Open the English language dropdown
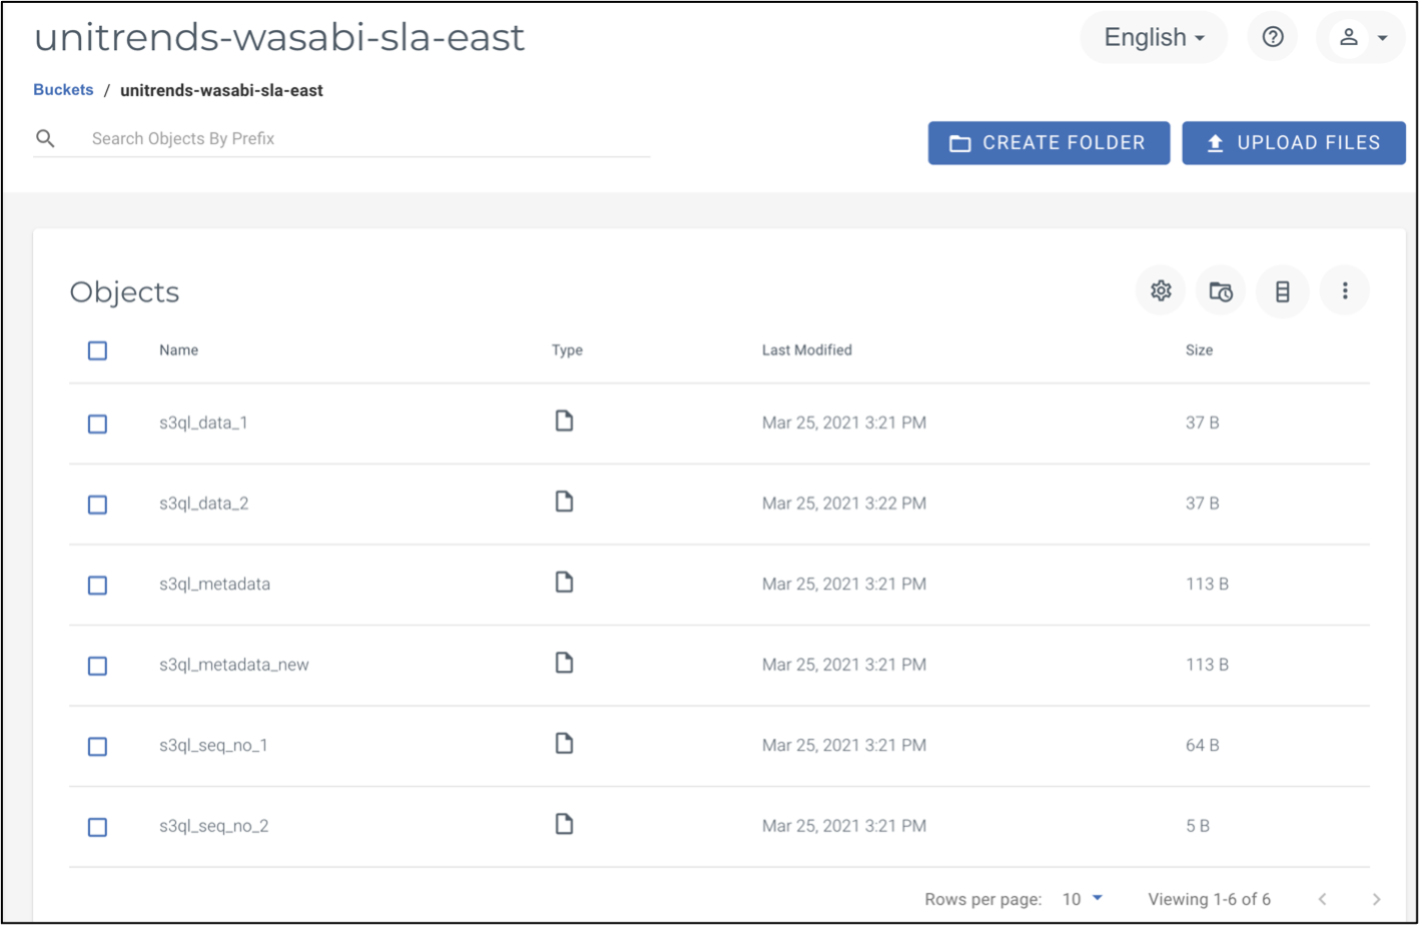This screenshot has width=1422, height=927. click(x=1154, y=38)
